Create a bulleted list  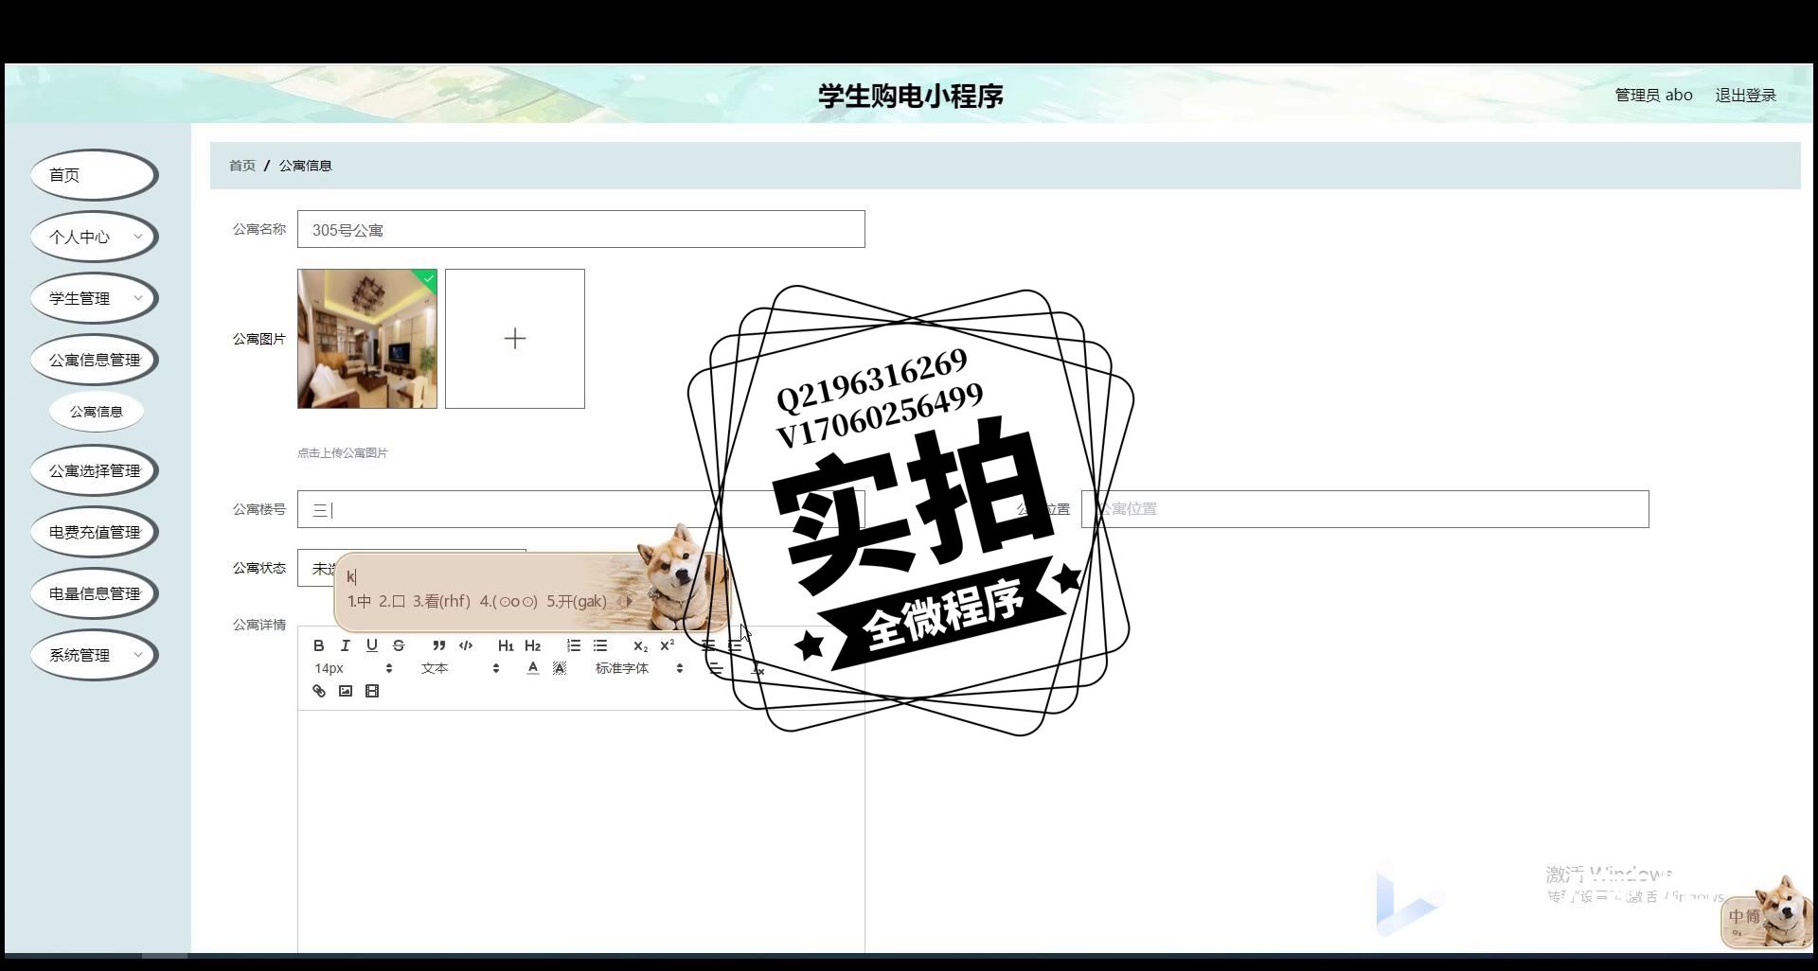point(600,645)
